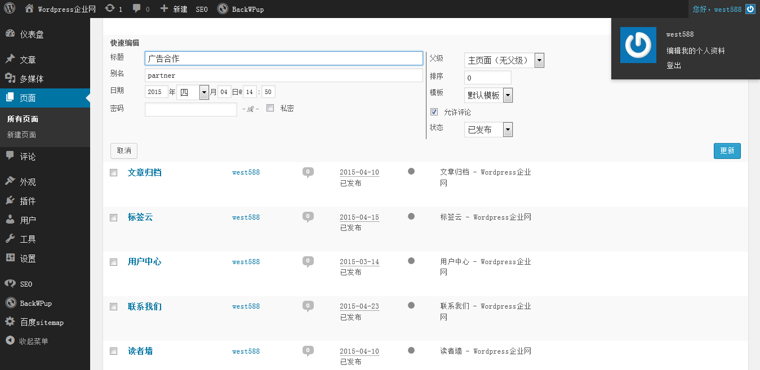Click into the 别名 slug input field
The width and height of the screenshot is (760, 370).
[x=283, y=75]
